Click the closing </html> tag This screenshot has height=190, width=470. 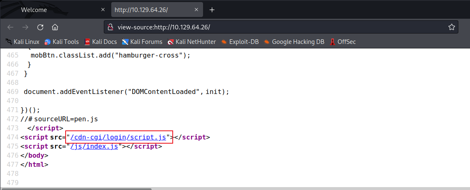click(x=34, y=165)
